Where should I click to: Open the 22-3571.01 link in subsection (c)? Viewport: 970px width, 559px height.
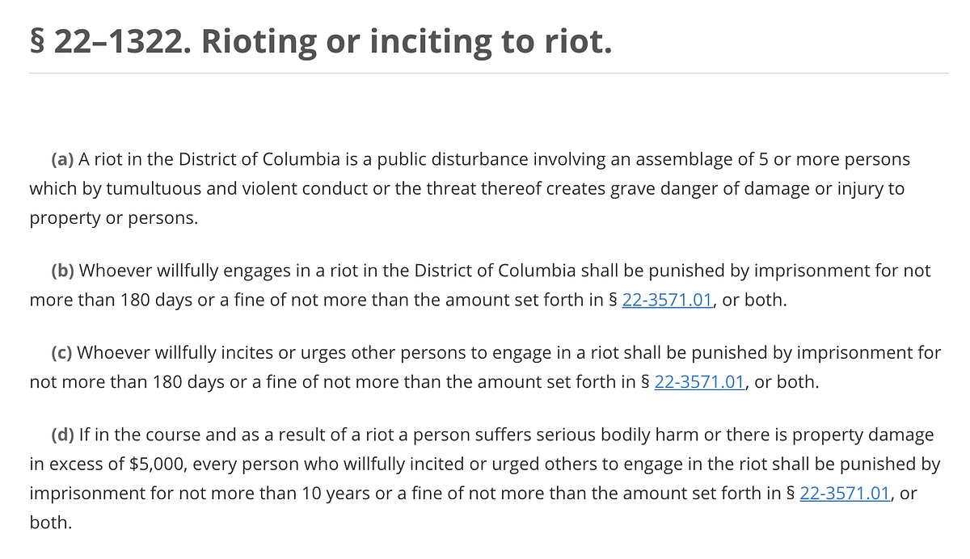pos(699,382)
